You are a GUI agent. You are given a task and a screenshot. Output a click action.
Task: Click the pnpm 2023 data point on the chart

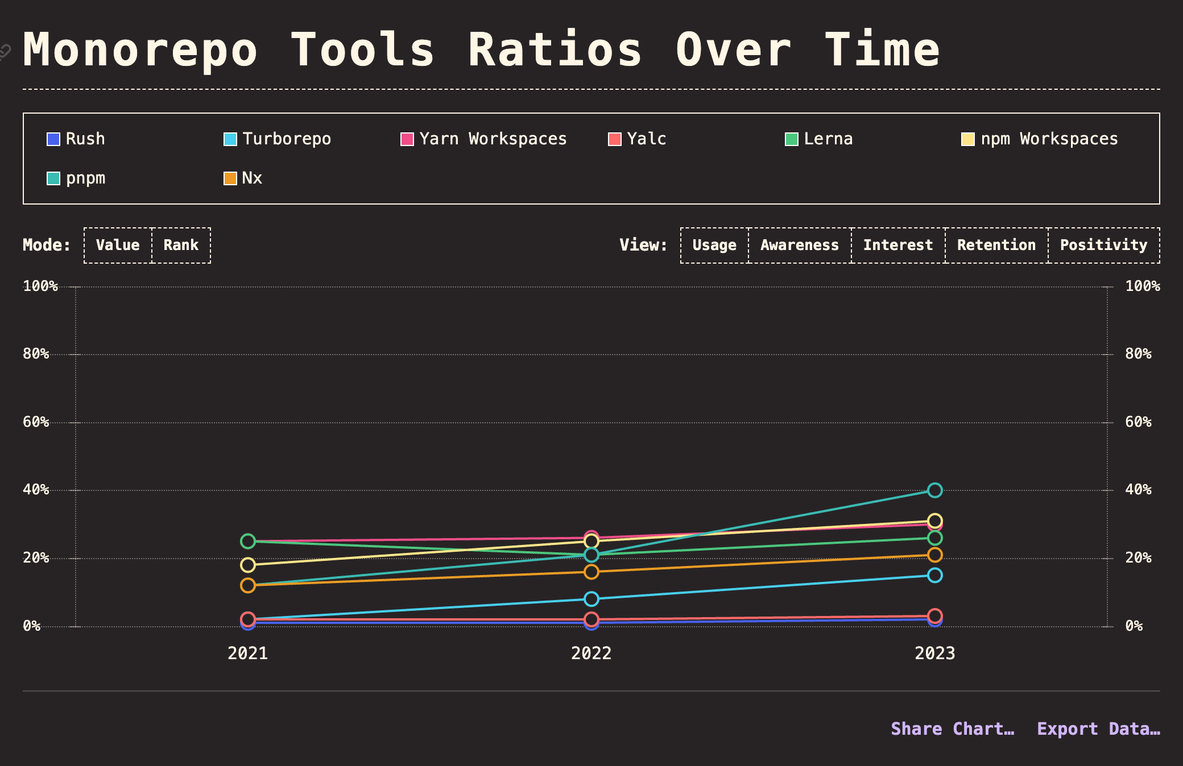934,489
